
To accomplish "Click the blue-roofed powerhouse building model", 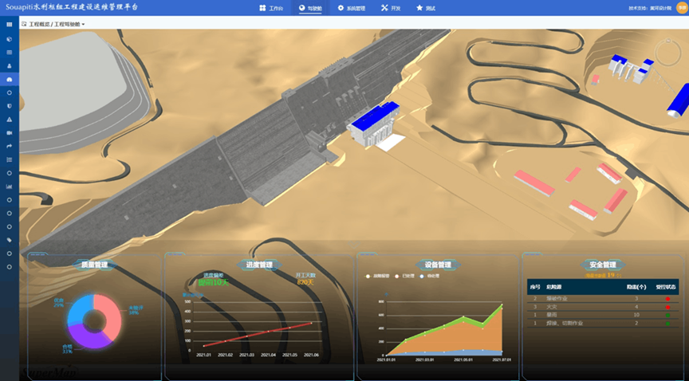I will pyautogui.click(x=374, y=124).
